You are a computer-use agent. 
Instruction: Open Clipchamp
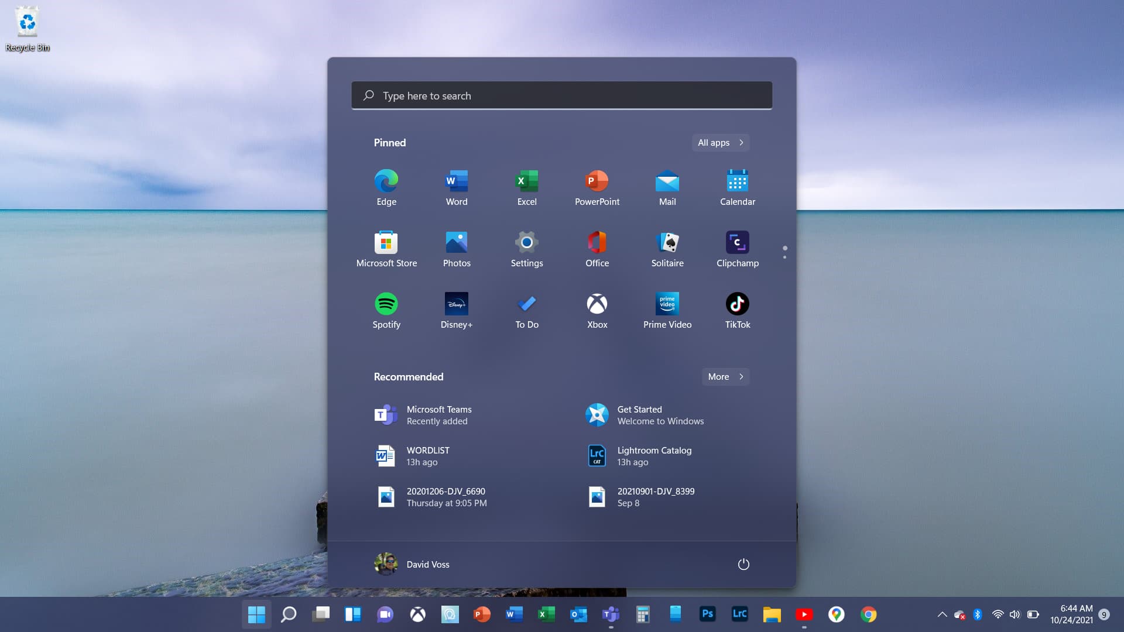738,249
